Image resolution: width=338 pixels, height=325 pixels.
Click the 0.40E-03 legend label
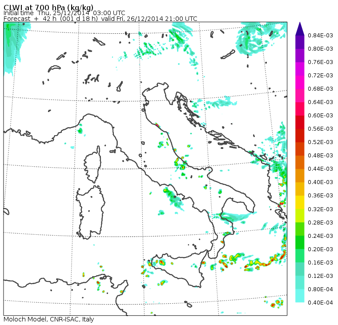320,182
